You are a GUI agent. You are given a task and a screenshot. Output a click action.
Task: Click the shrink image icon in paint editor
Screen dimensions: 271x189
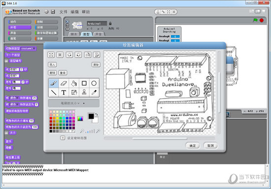[60, 55]
